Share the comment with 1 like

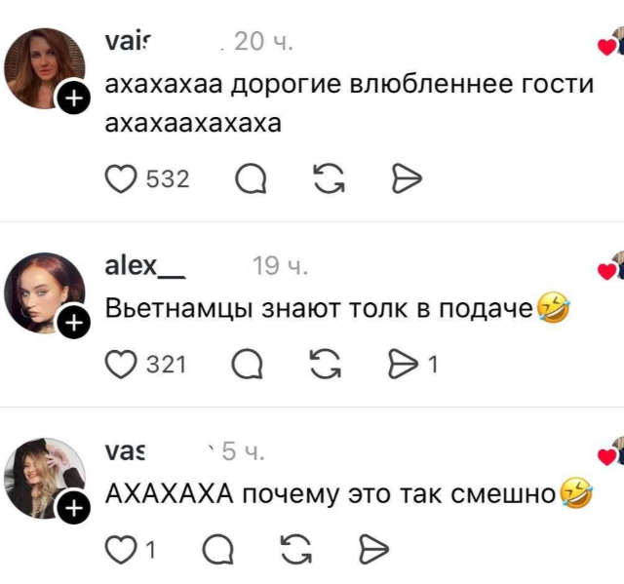point(374,550)
